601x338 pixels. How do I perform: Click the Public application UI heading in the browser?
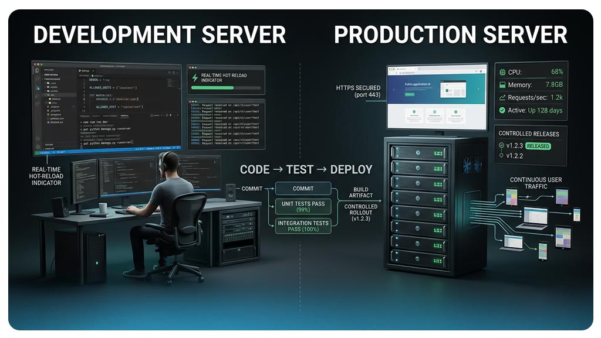(417, 84)
